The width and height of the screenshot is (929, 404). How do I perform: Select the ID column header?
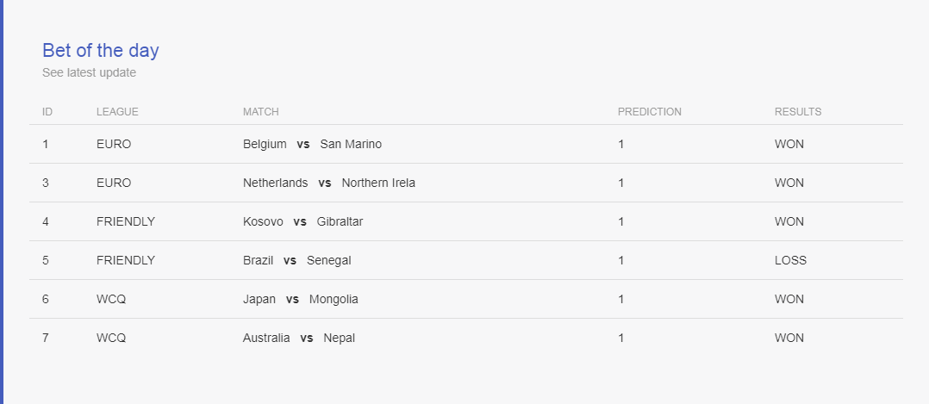coord(47,112)
